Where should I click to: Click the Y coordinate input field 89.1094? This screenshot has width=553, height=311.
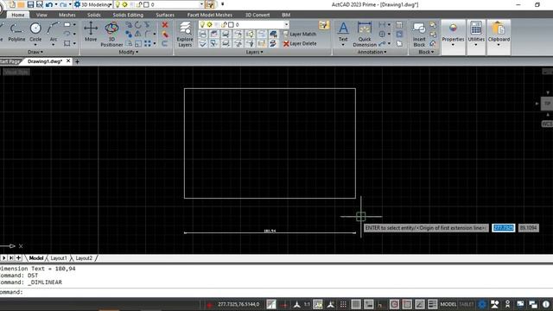click(528, 228)
